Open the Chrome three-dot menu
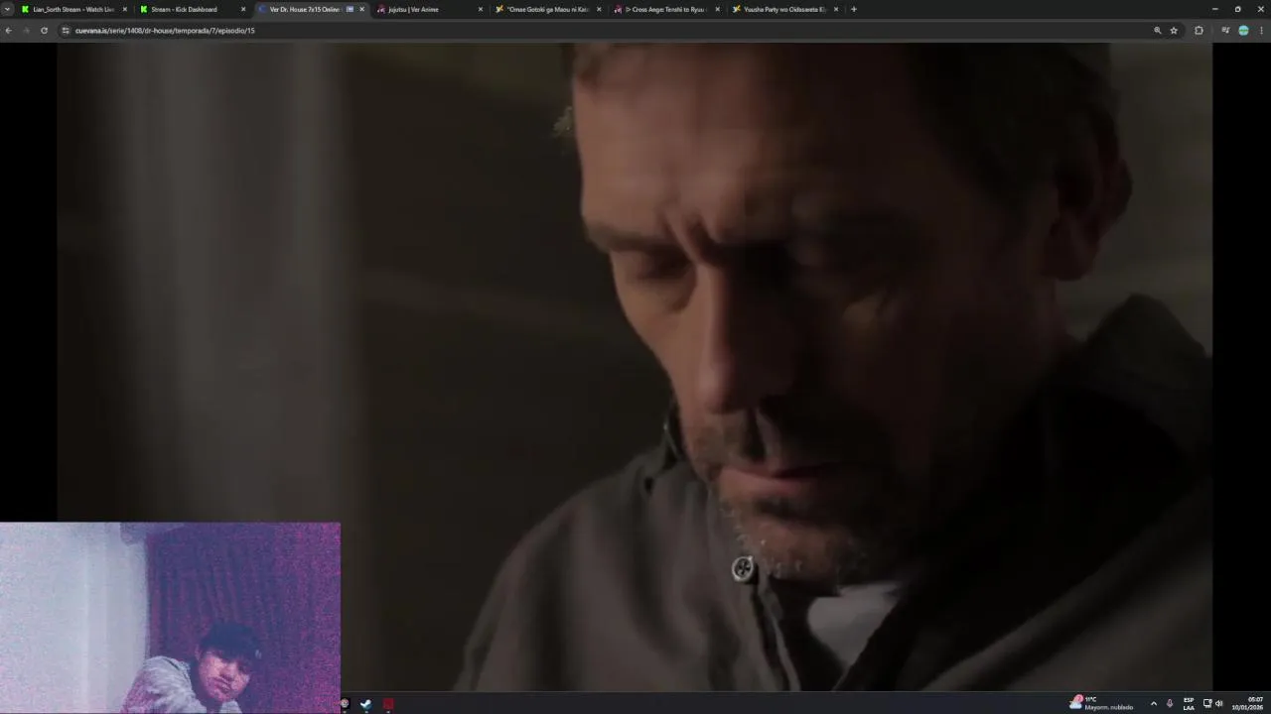The image size is (1271, 714). 1261,31
